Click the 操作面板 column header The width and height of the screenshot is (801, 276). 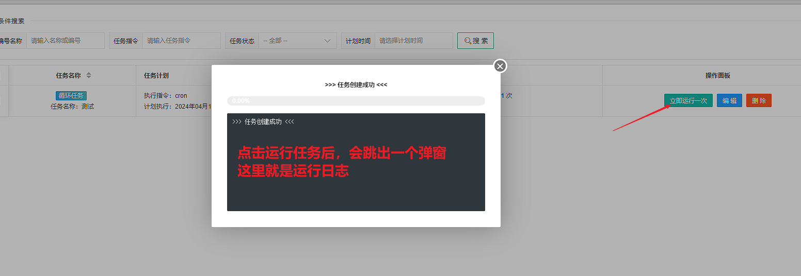717,76
